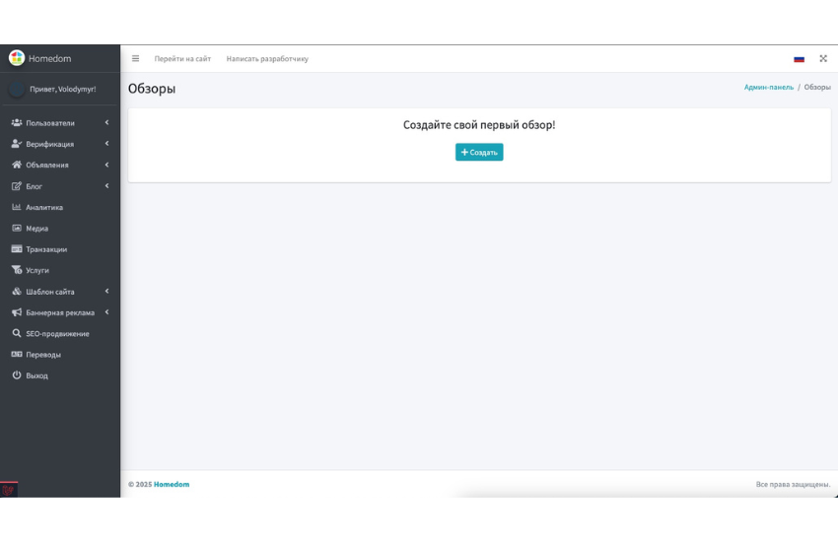Click the user avatar next to Привет, Volodymyr
This screenshot has height=542, width=838.
pos(17,90)
